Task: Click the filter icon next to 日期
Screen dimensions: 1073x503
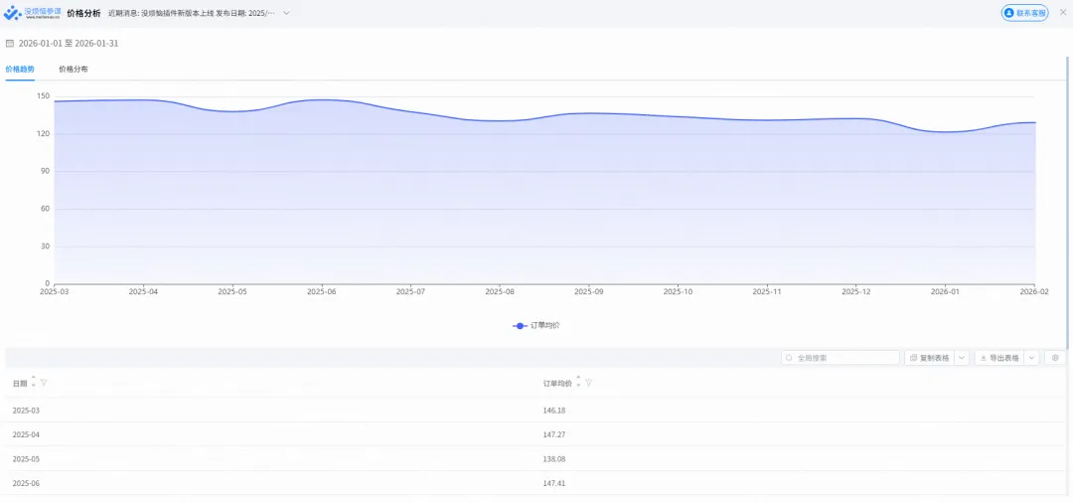Action: click(x=44, y=384)
